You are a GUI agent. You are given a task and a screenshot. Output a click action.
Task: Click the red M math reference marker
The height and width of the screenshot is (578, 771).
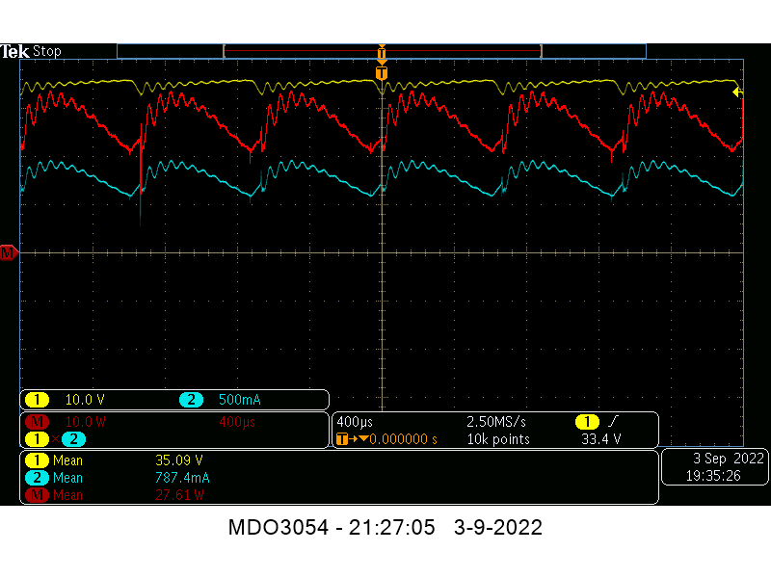coord(8,252)
